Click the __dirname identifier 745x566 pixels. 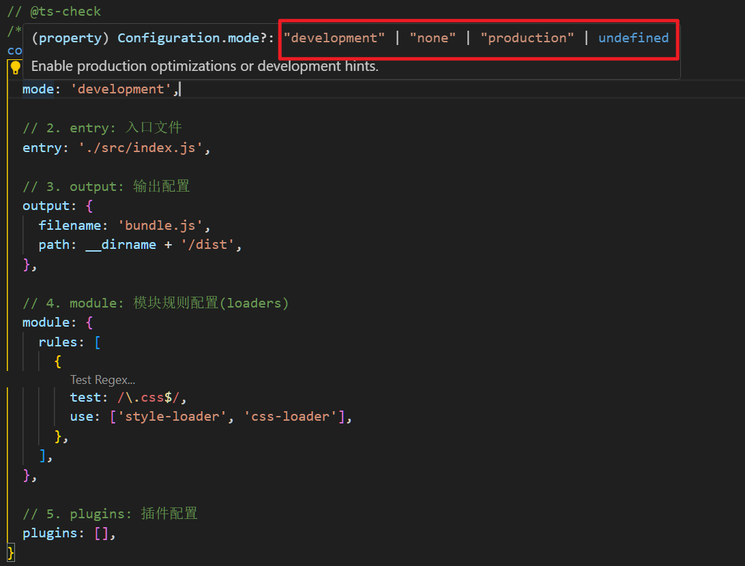[x=121, y=245]
